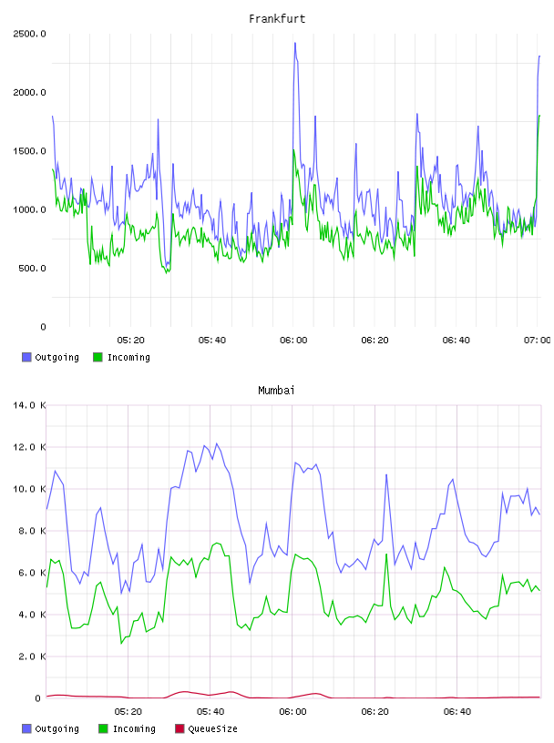This screenshot has width=554, height=743.
Task: Click the highest Outgoing spike at 06:00 in Frankfurt
Action: pyautogui.click(x=295, y=44)
